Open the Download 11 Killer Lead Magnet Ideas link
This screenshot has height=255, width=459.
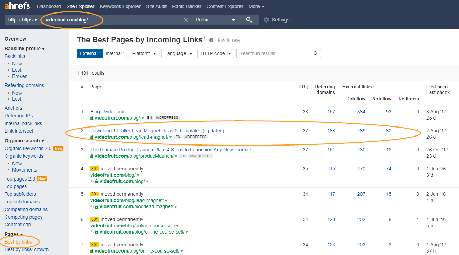coord(157,131)
